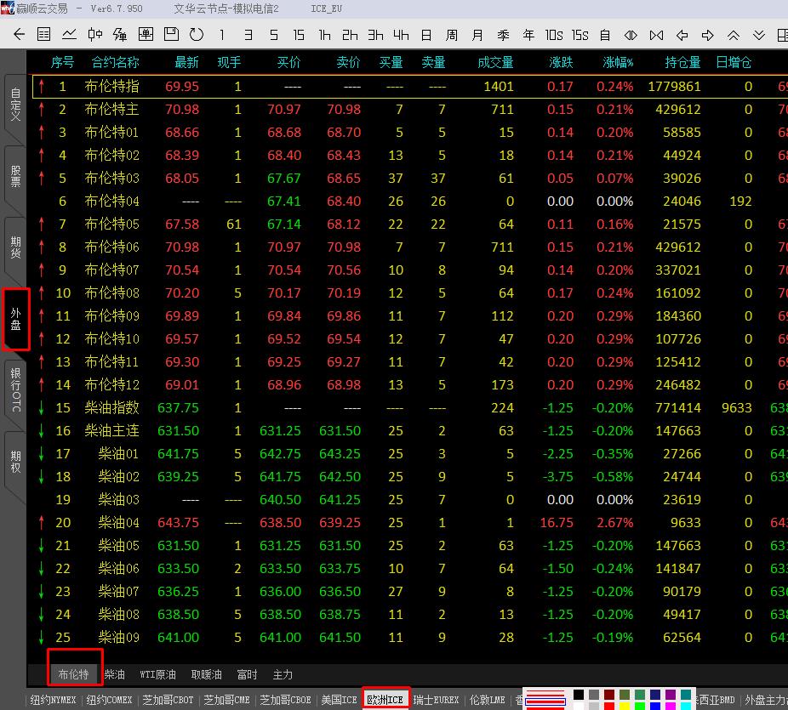
Task: Open the 期货 side tab
Action: (x=15, y=247)
